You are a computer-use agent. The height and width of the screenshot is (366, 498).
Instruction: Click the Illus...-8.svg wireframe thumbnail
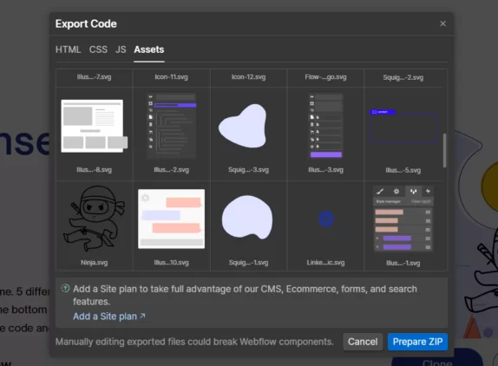pos(94,126)
